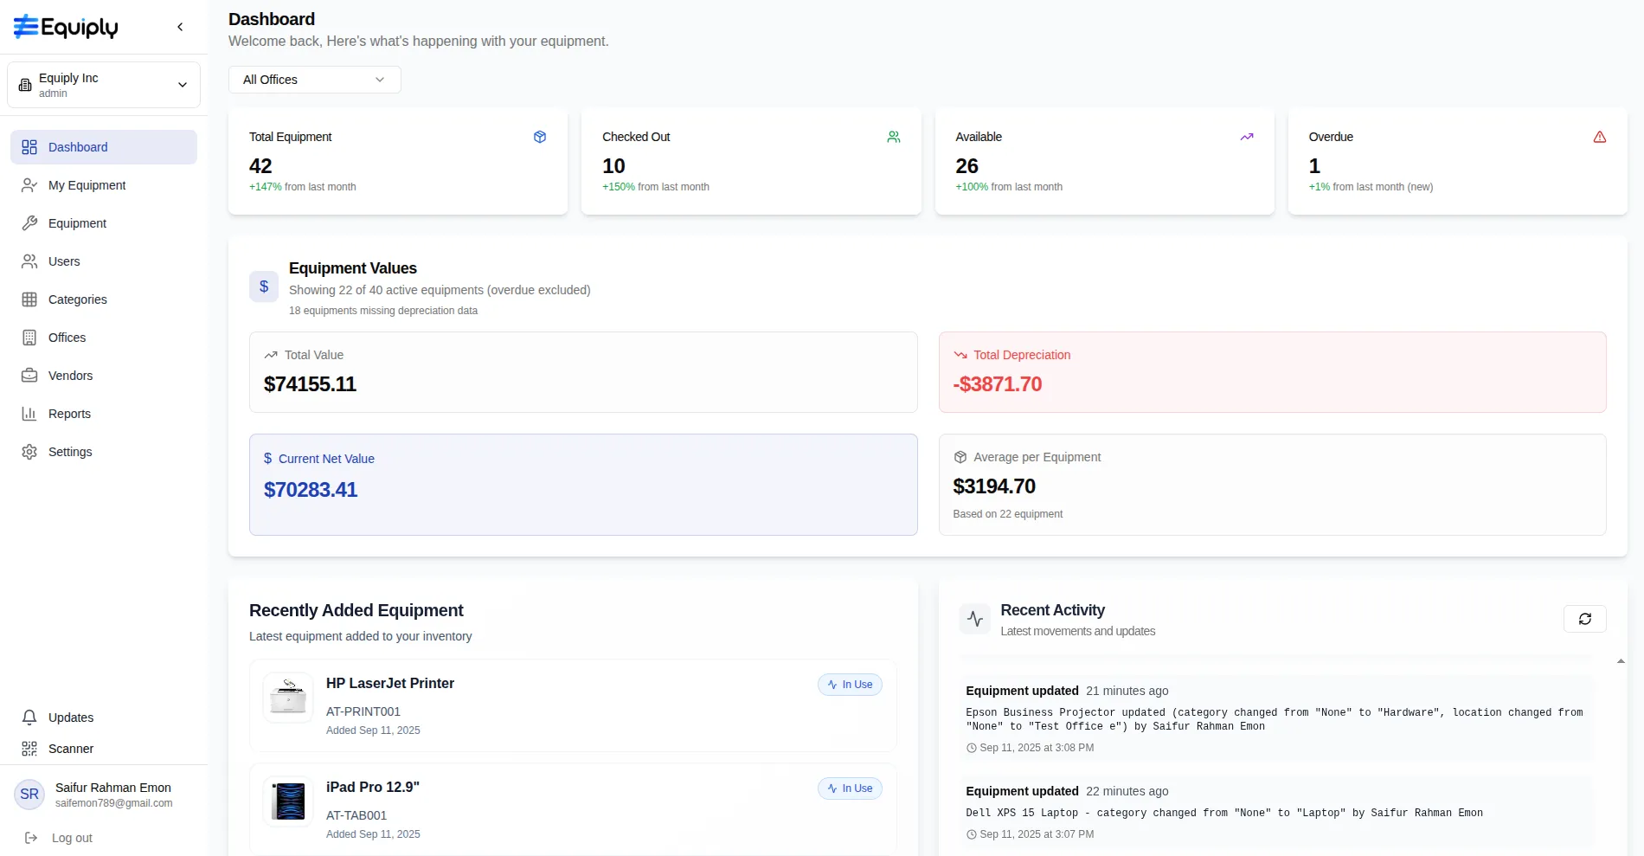Click the wrench icon for Equipment
The height and width of the screenshot is (856, 1644).
point(29,223)
